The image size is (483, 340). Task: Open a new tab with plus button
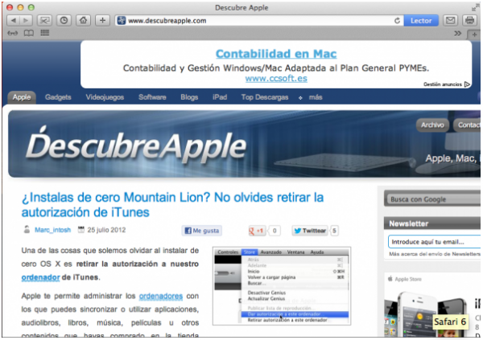click(474, 35)
